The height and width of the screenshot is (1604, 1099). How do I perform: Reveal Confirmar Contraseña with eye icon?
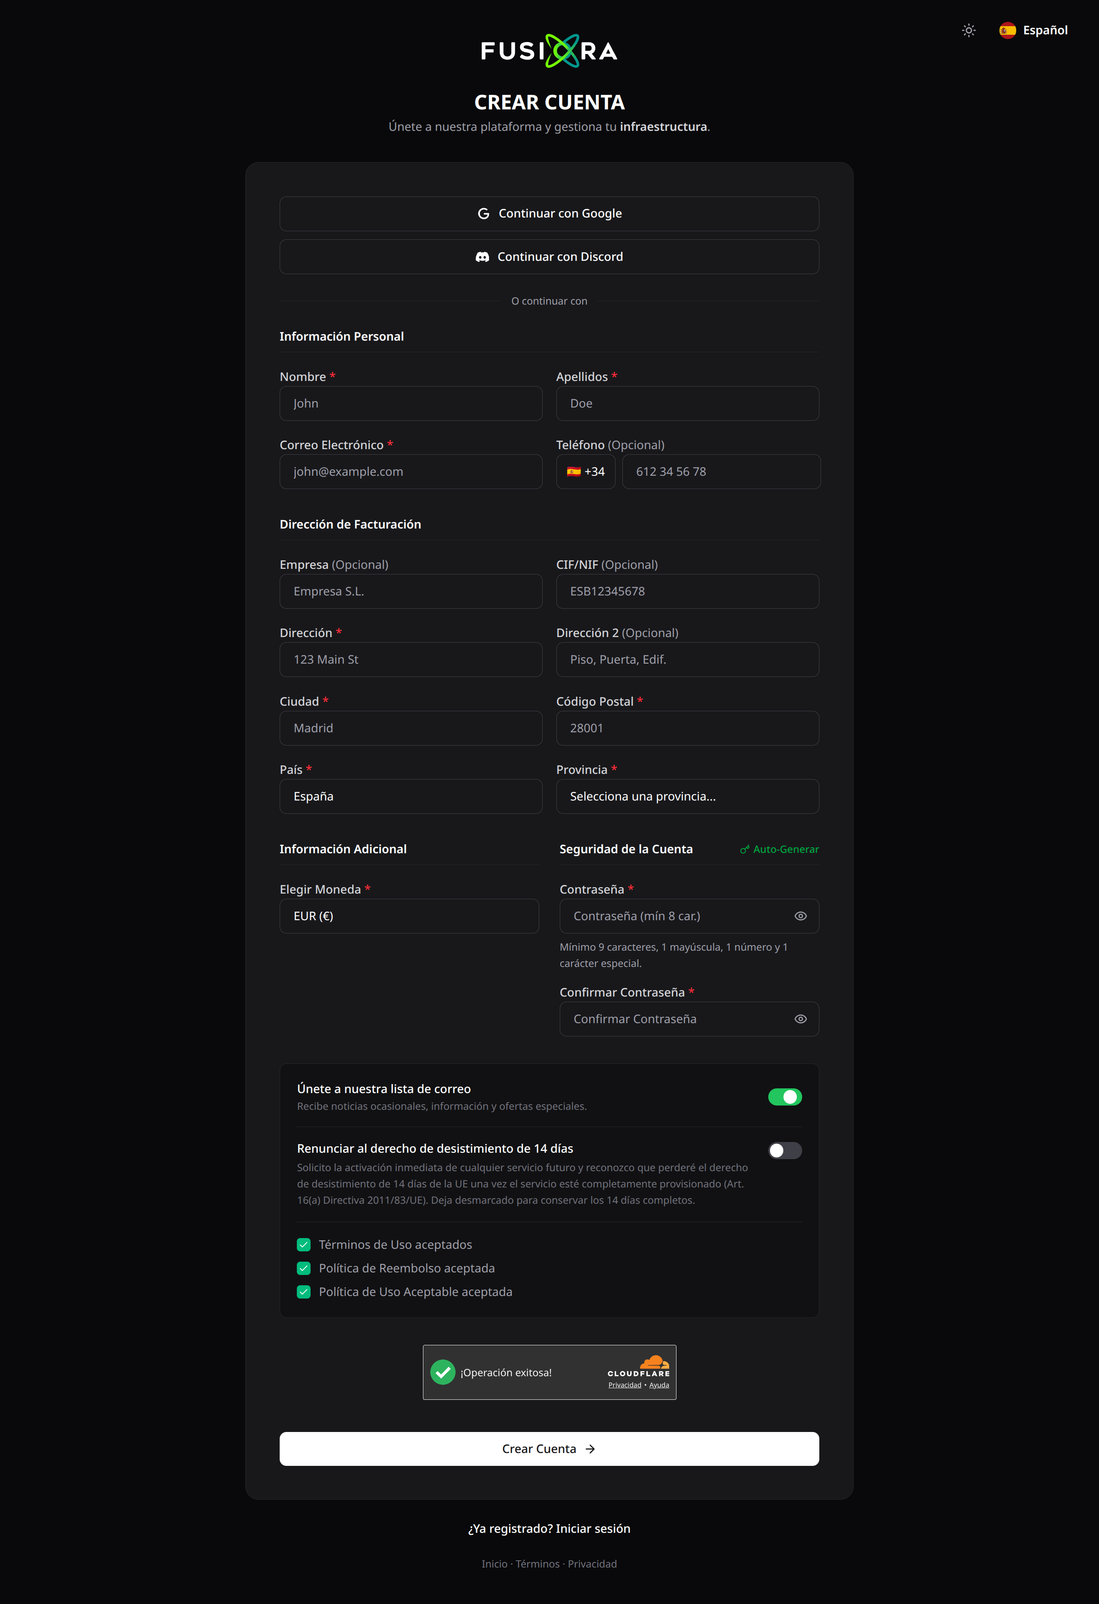[800, 1019]
